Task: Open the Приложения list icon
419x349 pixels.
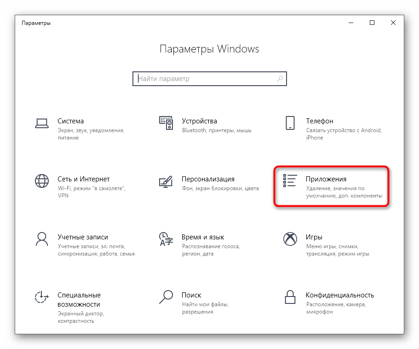Action: point(290,180)
